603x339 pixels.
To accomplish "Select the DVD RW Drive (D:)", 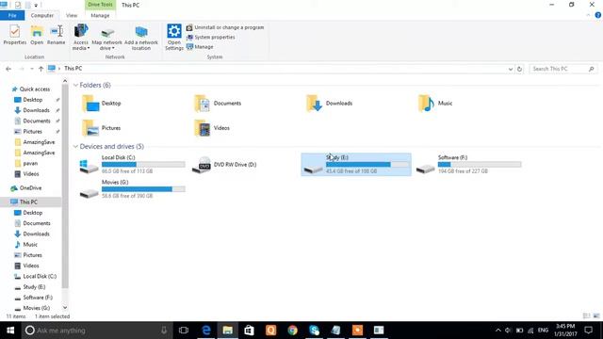I will click(224, 165).
